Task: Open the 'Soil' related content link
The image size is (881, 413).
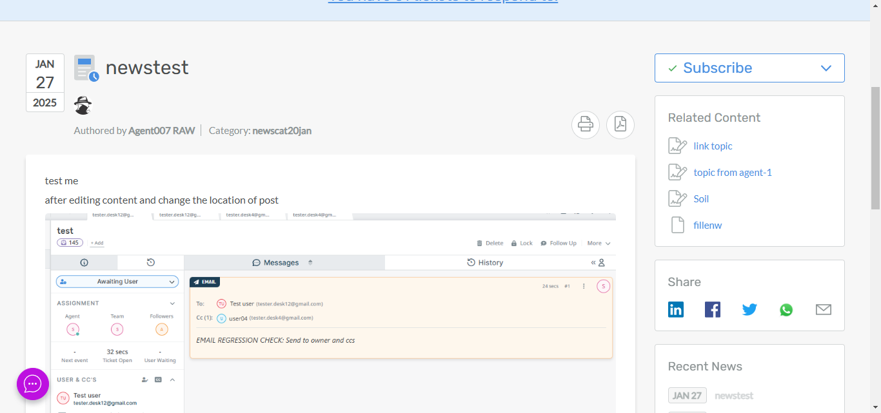Action: (x=701, y=199)
